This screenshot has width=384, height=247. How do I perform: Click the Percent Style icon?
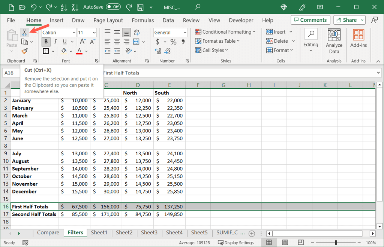173,42
